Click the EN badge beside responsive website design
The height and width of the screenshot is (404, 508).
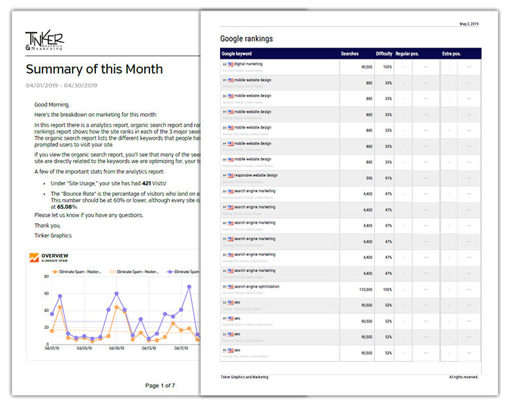point(225,176)
